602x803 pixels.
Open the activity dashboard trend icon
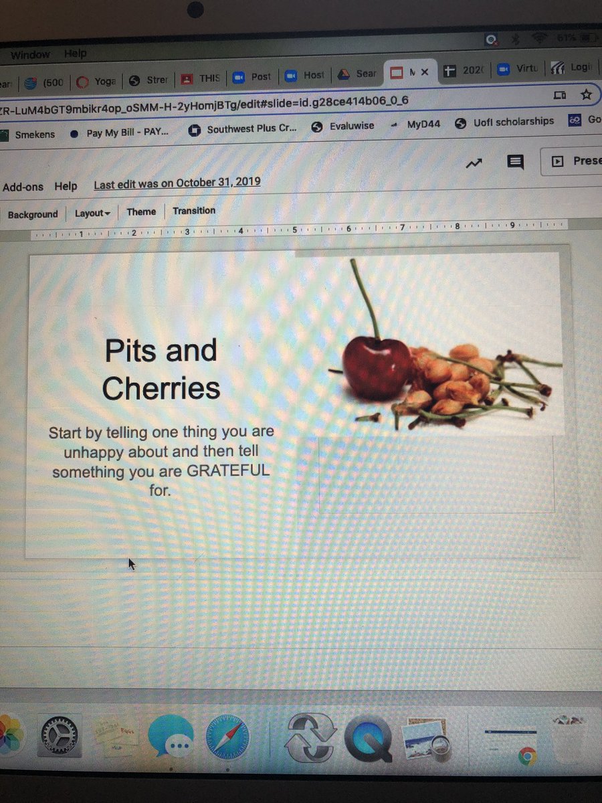[x=474, y=163]
